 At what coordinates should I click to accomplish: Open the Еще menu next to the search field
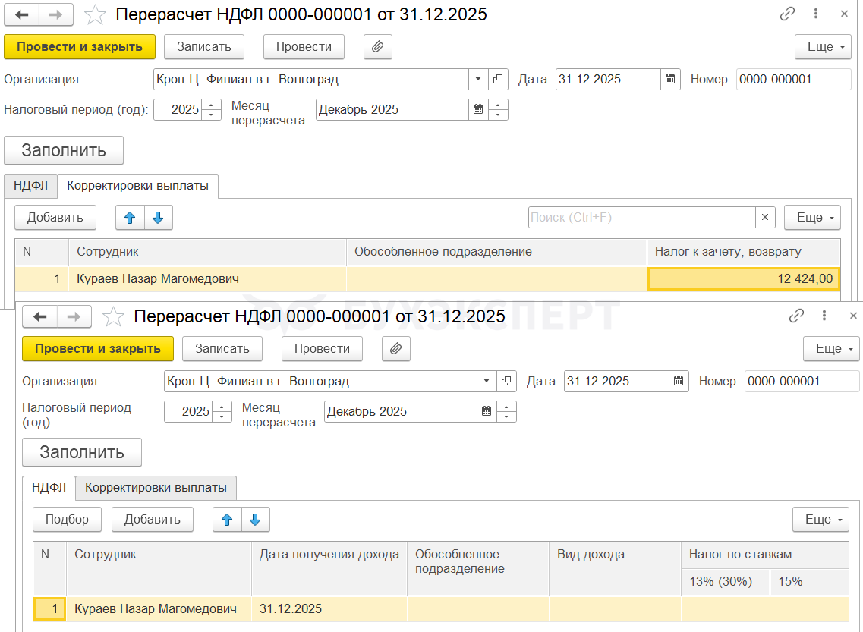click(x=811, y=218)
